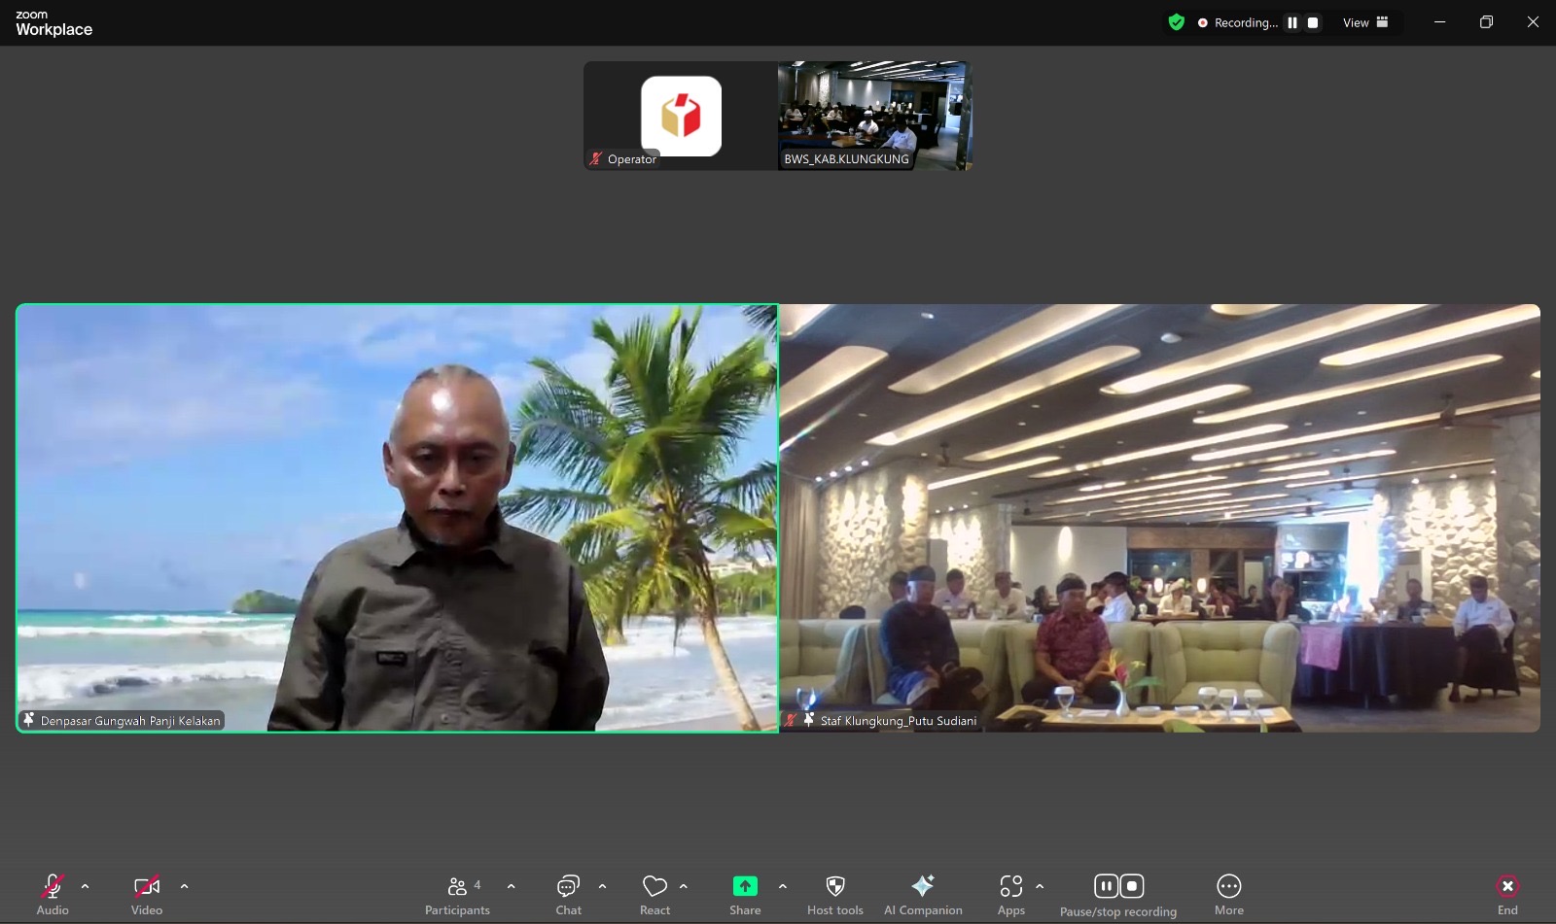Expand audio settings arrow next to Audio
The width and height of the screenshot is (1556, 924).
(86, 886)
